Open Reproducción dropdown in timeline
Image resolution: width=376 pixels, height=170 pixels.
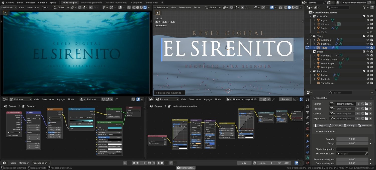pos(41,163)
